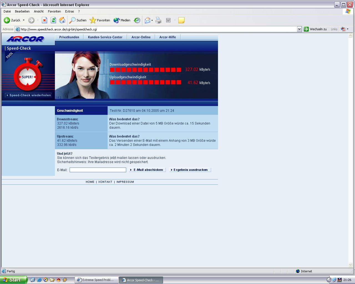Switch to Kunden-Service-Center tab
Image resolution: width=355 pixels, height=284 pixels.
coord(105,37)
